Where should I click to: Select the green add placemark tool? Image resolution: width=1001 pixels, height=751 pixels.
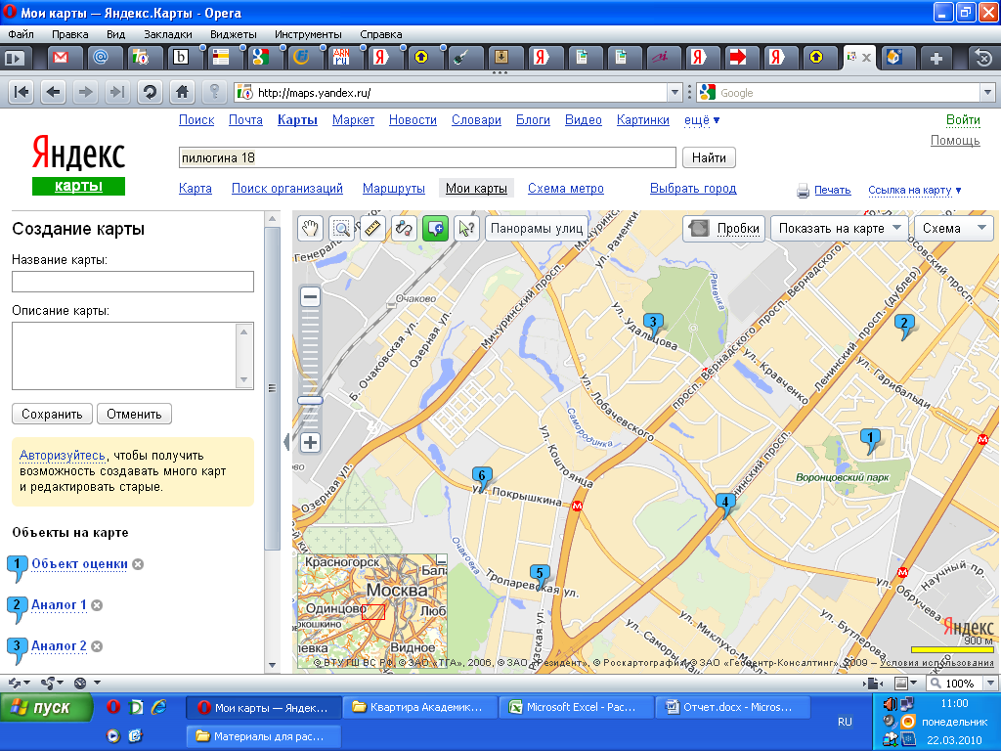pyautogui.click(x=435, y=228)
